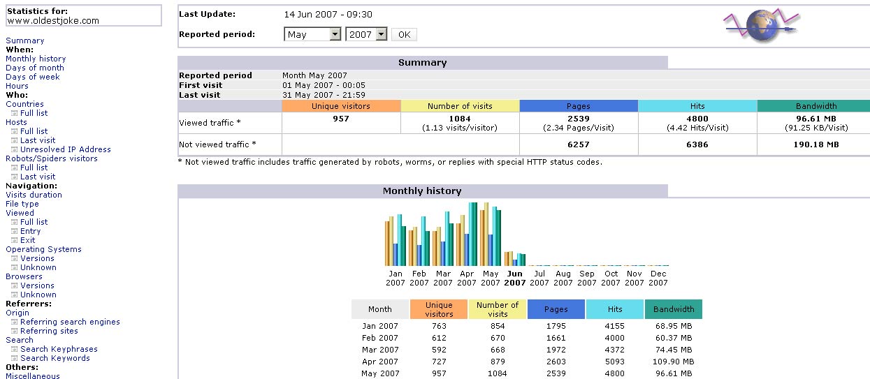Open Full list under Hosts

[x=34, y=131]
